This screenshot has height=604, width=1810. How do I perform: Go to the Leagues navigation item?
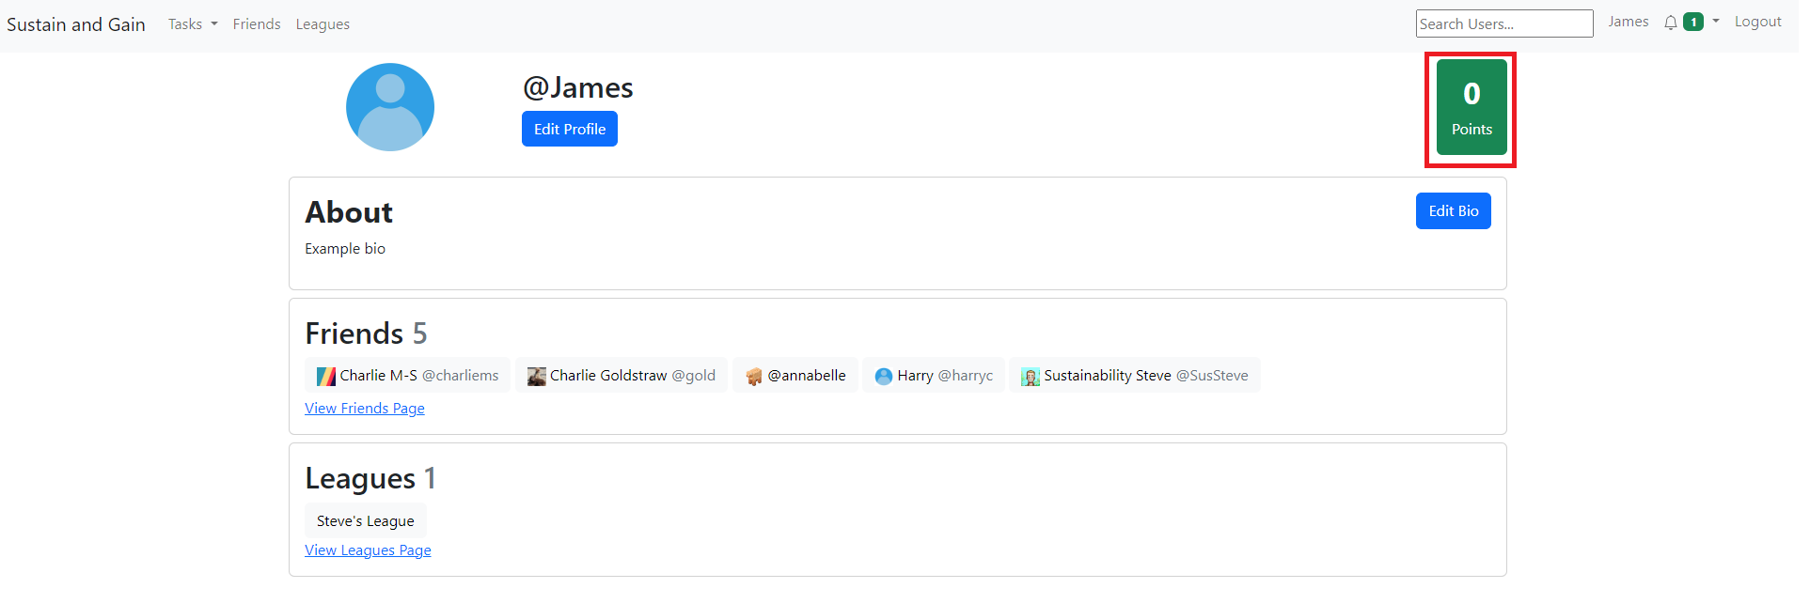click(x=323, y=24)
